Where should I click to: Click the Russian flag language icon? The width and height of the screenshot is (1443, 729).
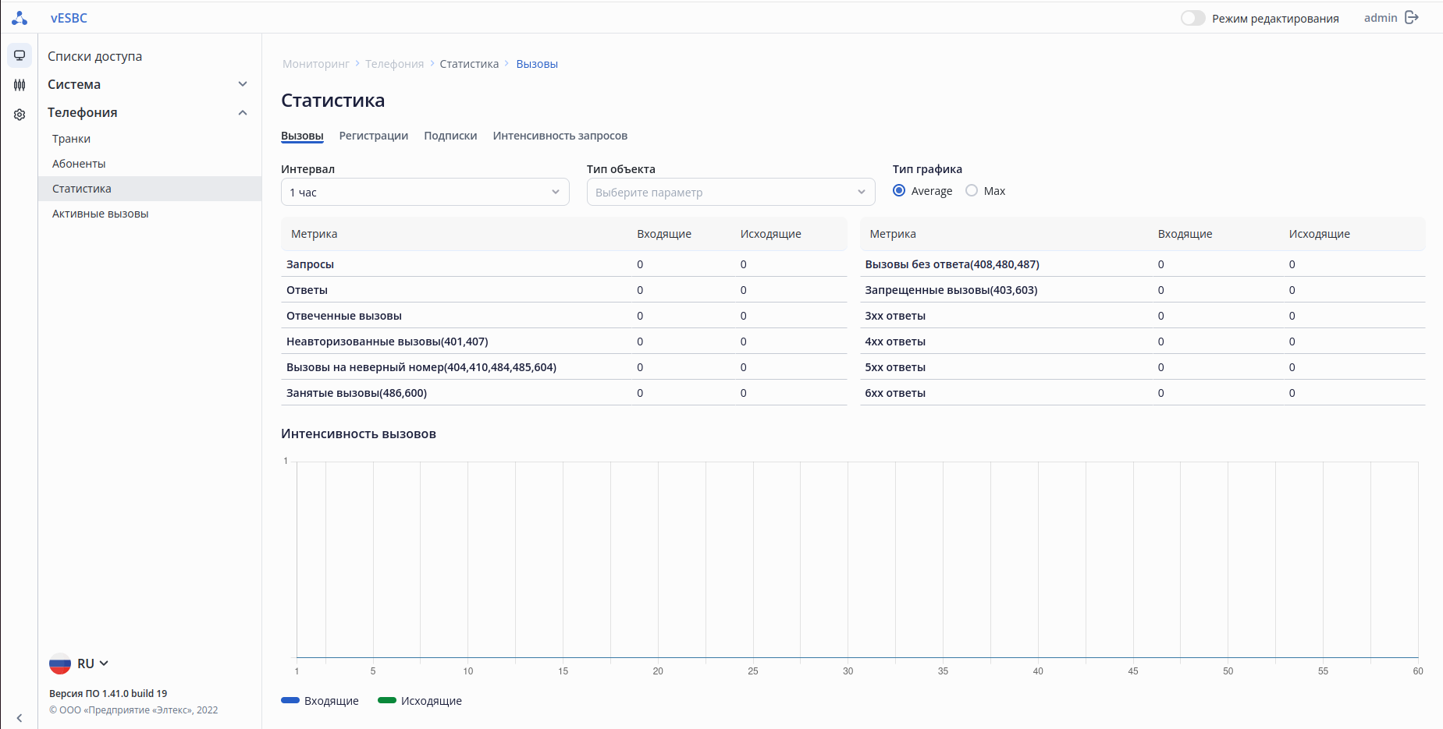click(x=60, y=664)
